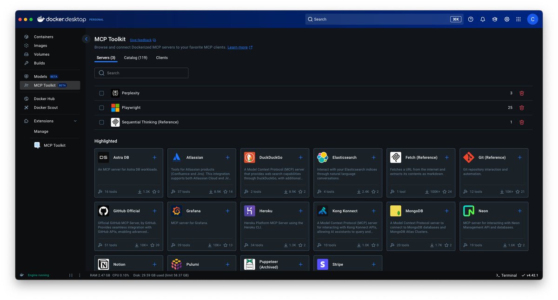Open the Learning center graduation cap icon

point(495,19)
